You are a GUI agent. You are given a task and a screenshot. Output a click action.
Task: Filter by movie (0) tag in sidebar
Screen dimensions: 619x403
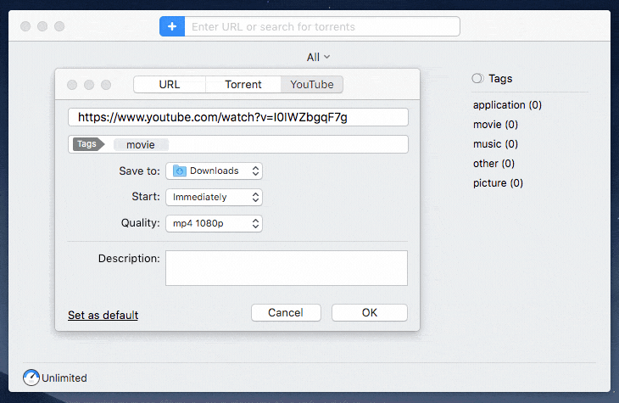click(x=495, y=125)
